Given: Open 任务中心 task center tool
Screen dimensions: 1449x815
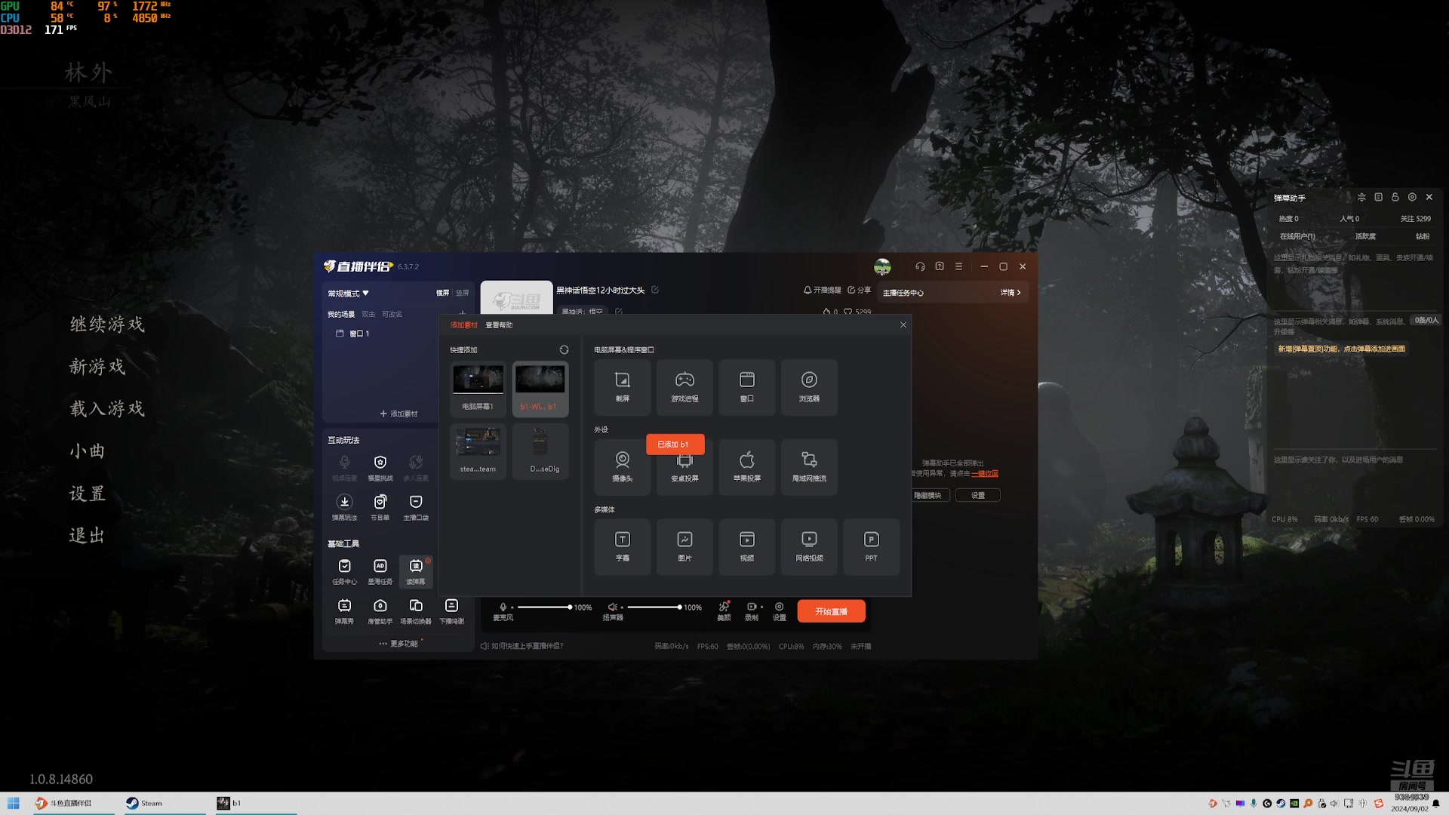Looking at the screenshot, I should (x=344, y=571).
